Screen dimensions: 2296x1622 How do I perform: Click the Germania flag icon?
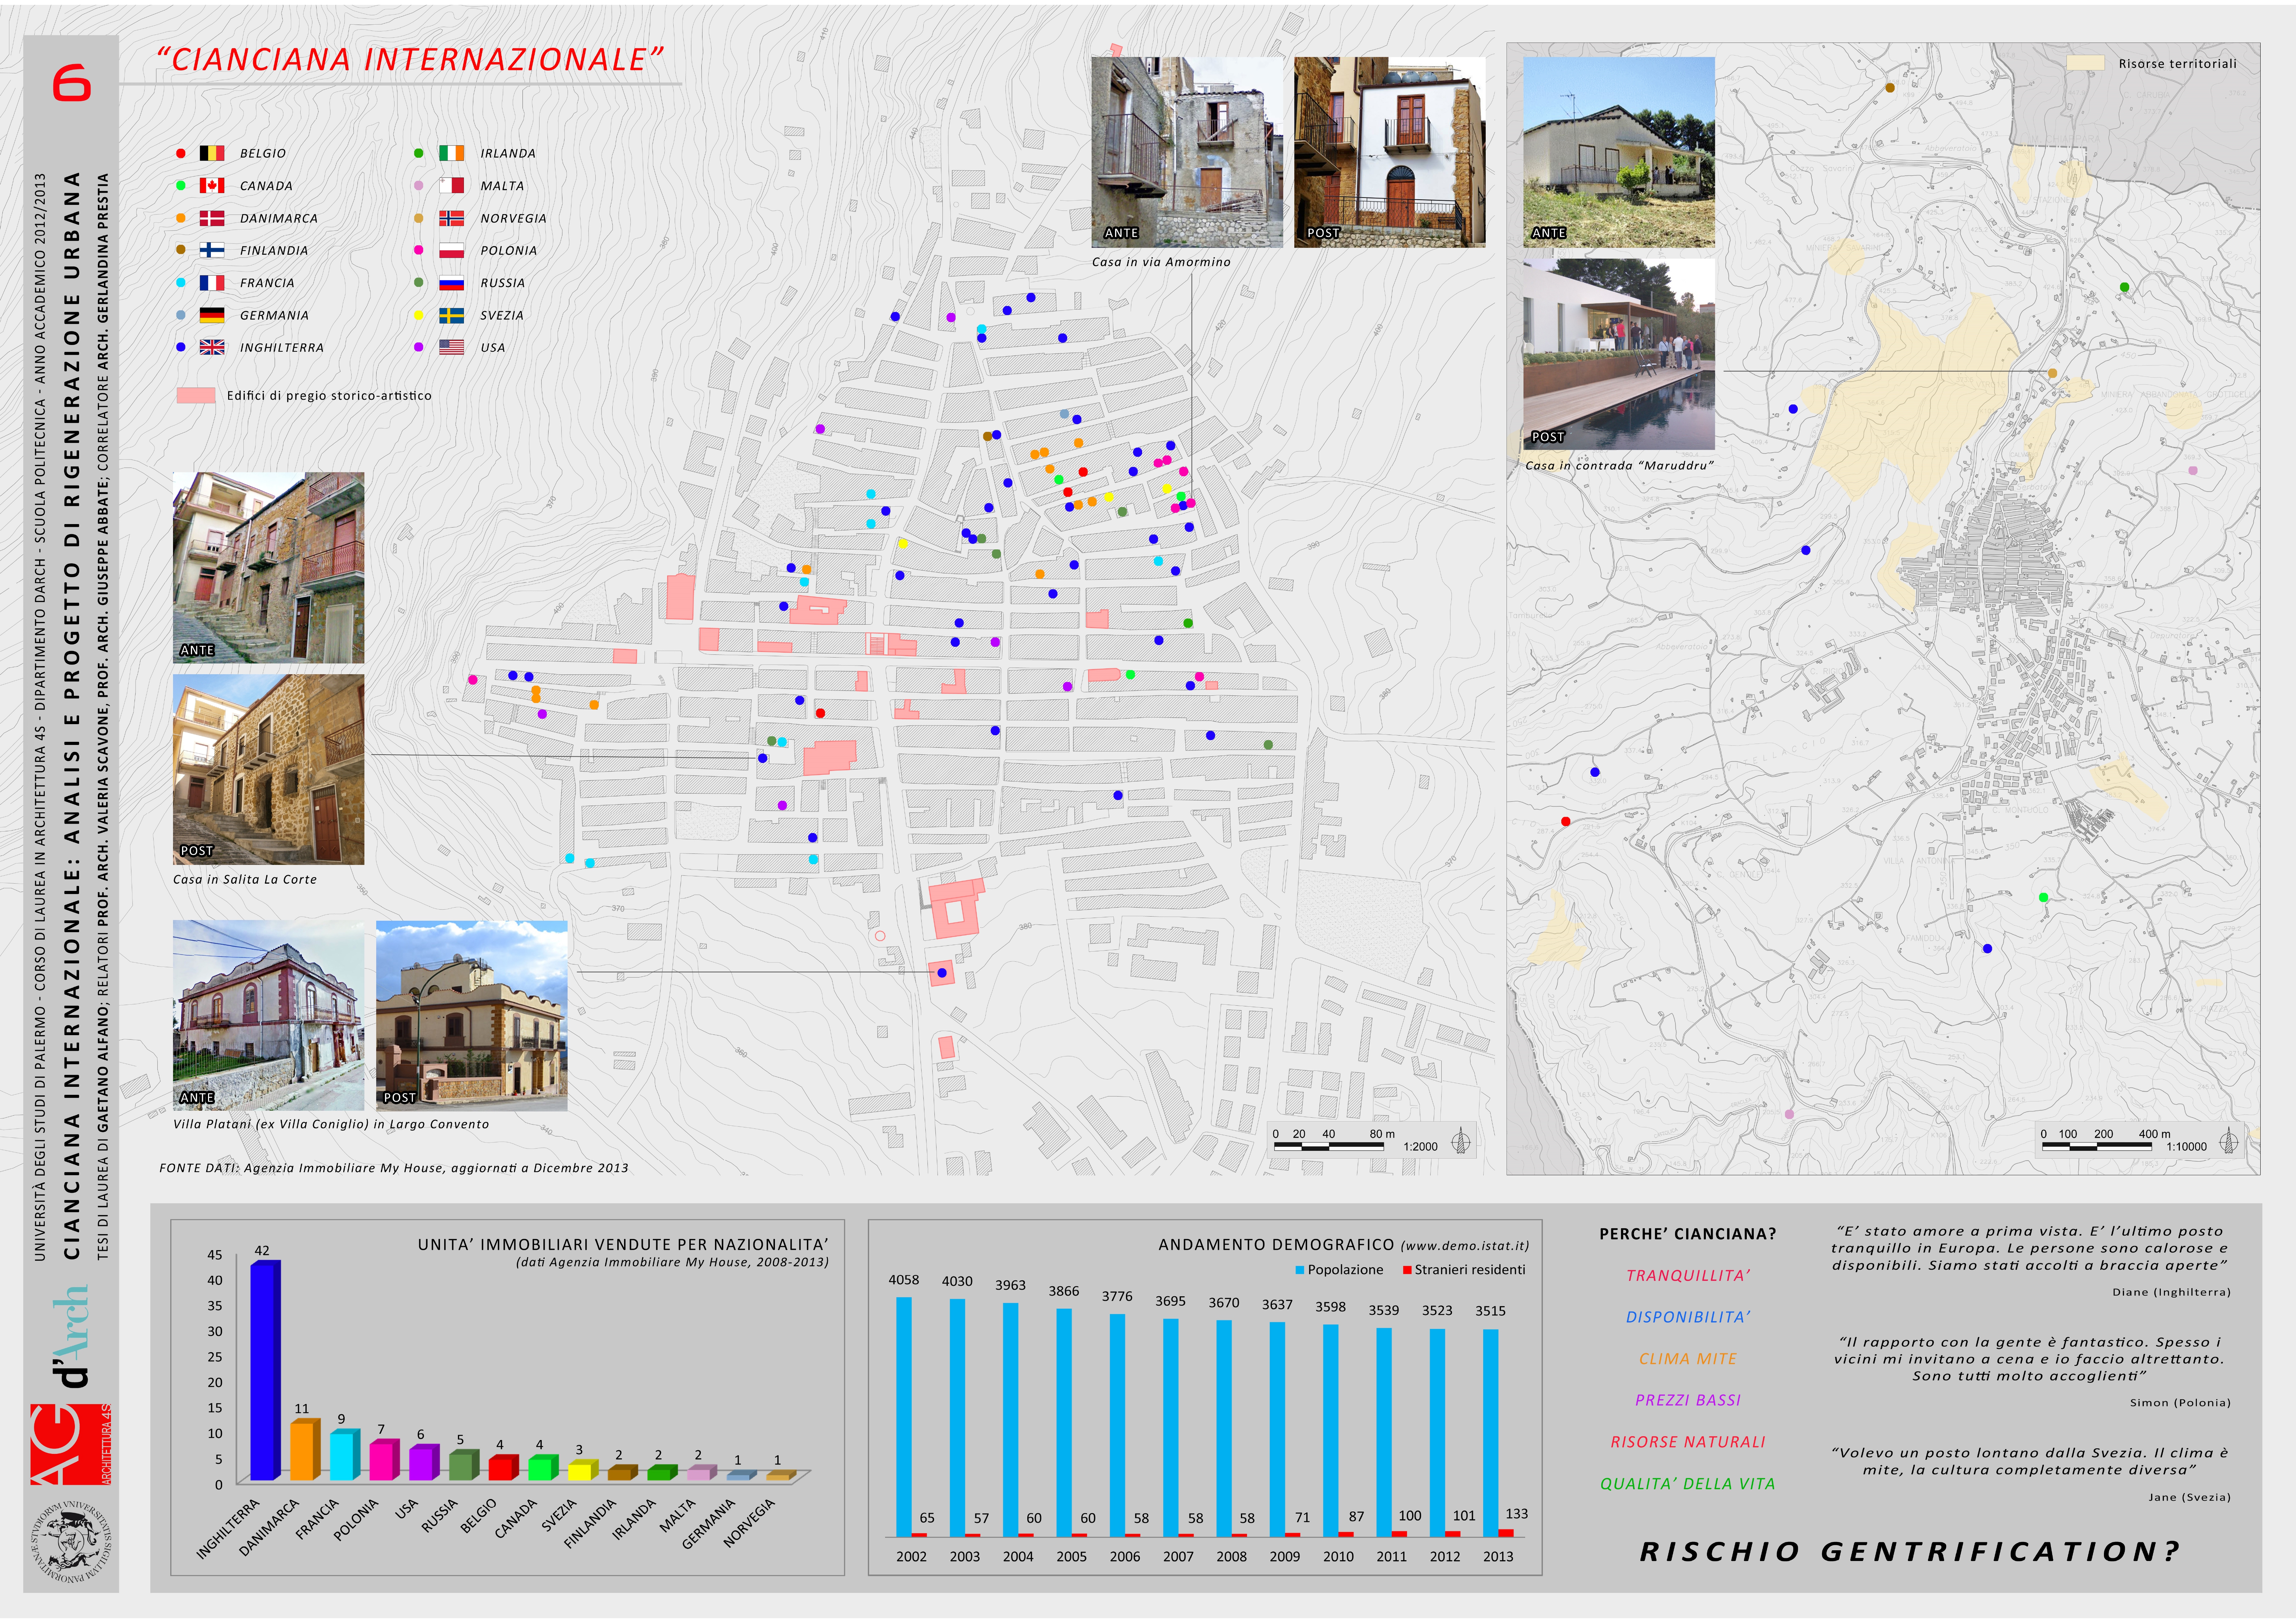(x=212, y=315)
